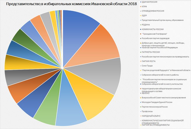Click the light green pie slice at bottom
The width and height of the screenshot is (191, 129).
point(51,103)
